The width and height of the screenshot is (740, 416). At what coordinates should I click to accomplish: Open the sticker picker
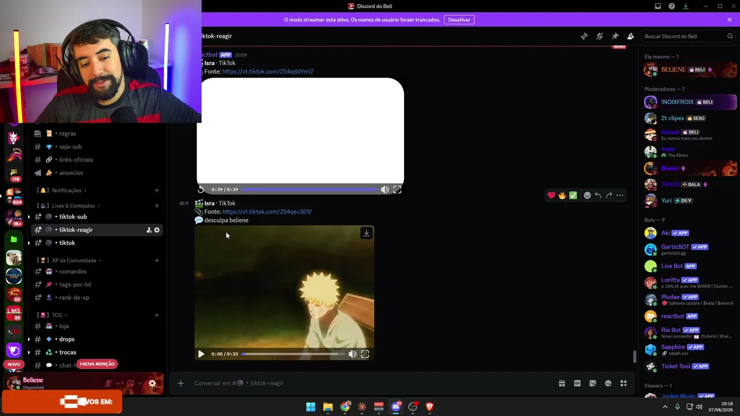593,383
